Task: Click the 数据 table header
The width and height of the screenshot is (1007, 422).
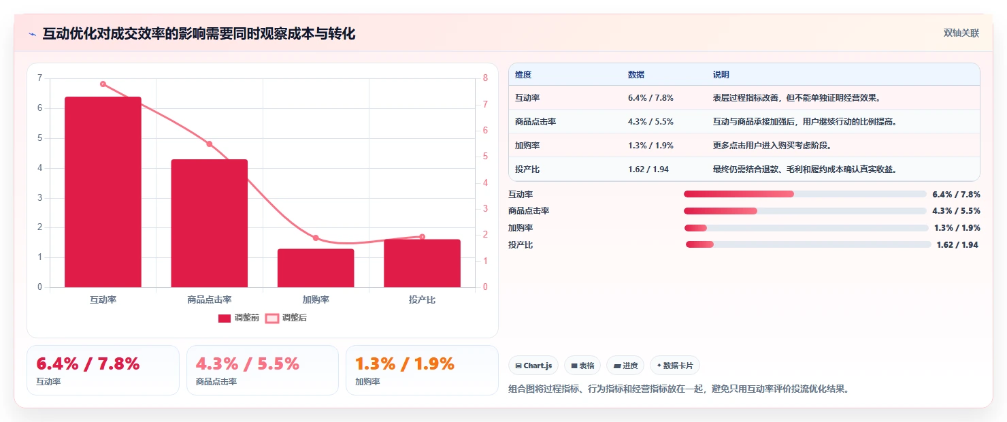Action: 636,75
